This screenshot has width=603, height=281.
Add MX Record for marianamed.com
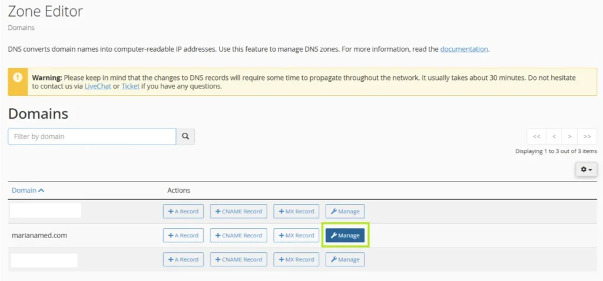click(296, 236)
